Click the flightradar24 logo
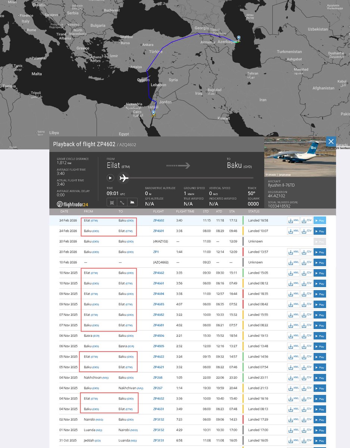 [72, 204]
